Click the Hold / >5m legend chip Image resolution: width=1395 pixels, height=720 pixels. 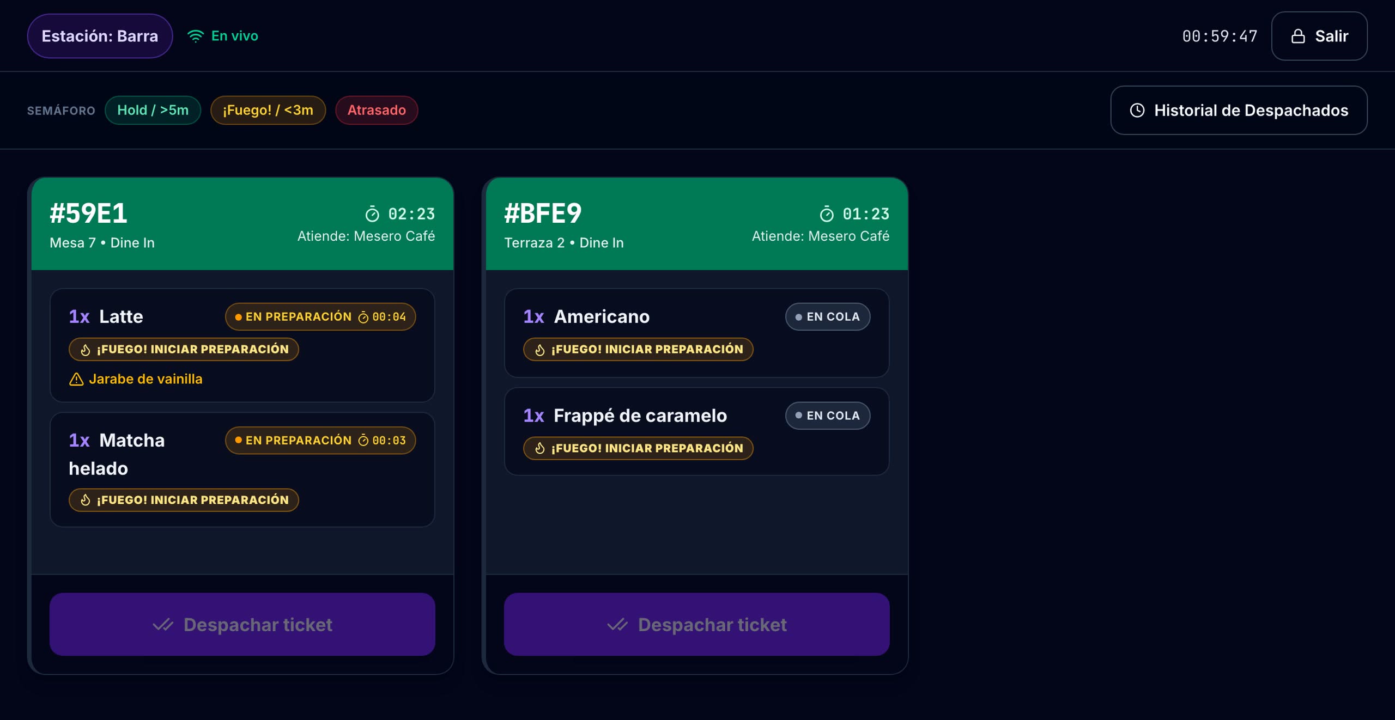coord(153,110)
